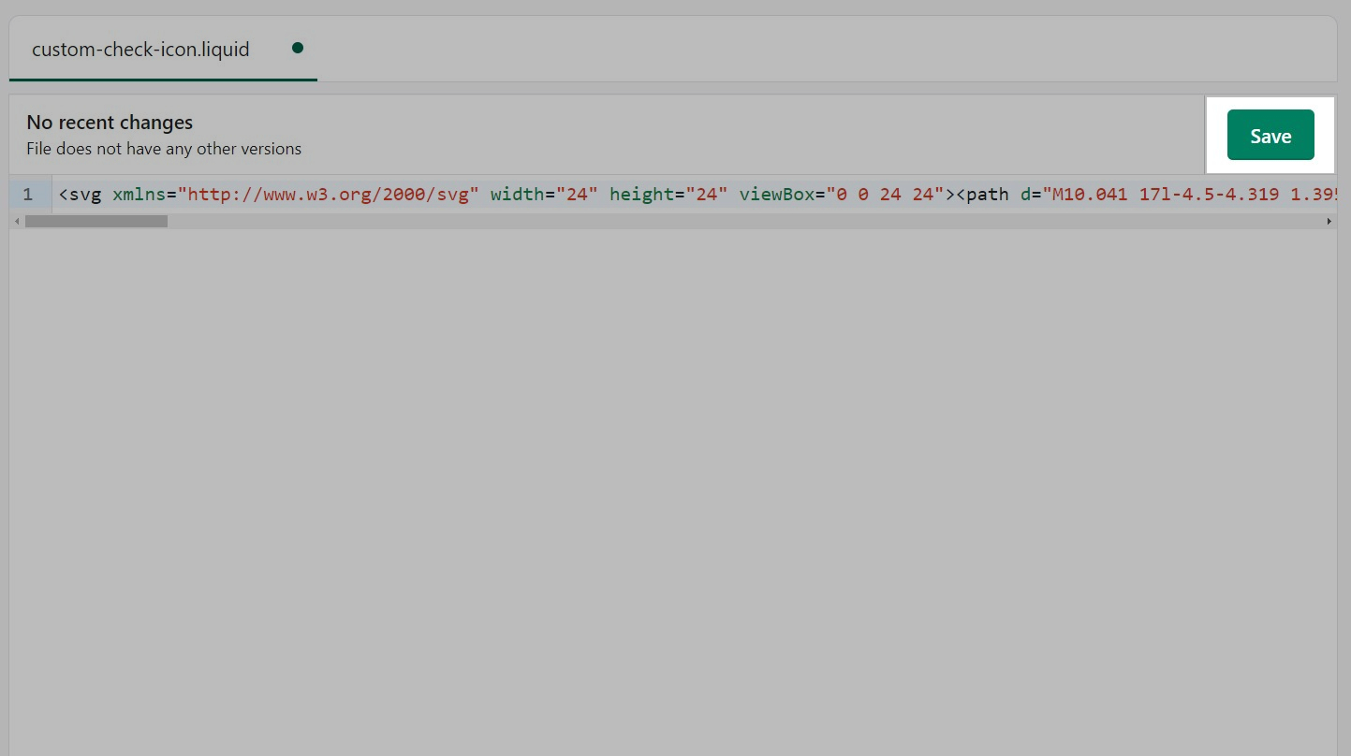Image resolution: width=1351 pixels, height=756 pixels.
Task: Open the "No recent changes" version heading
Action: (x=110, y=123)
